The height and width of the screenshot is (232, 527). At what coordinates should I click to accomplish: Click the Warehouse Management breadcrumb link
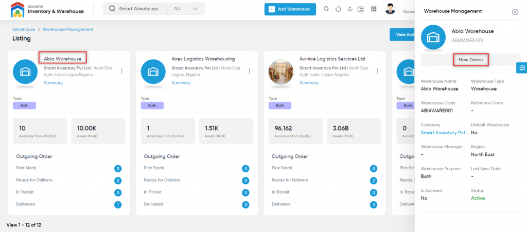tap(68, 29)
